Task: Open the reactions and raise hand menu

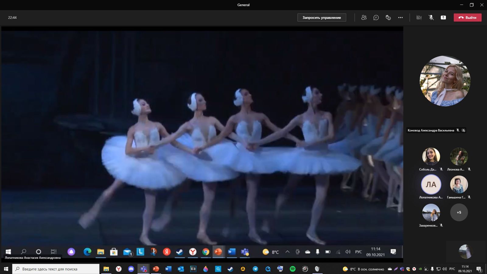Action: (388, 18)
